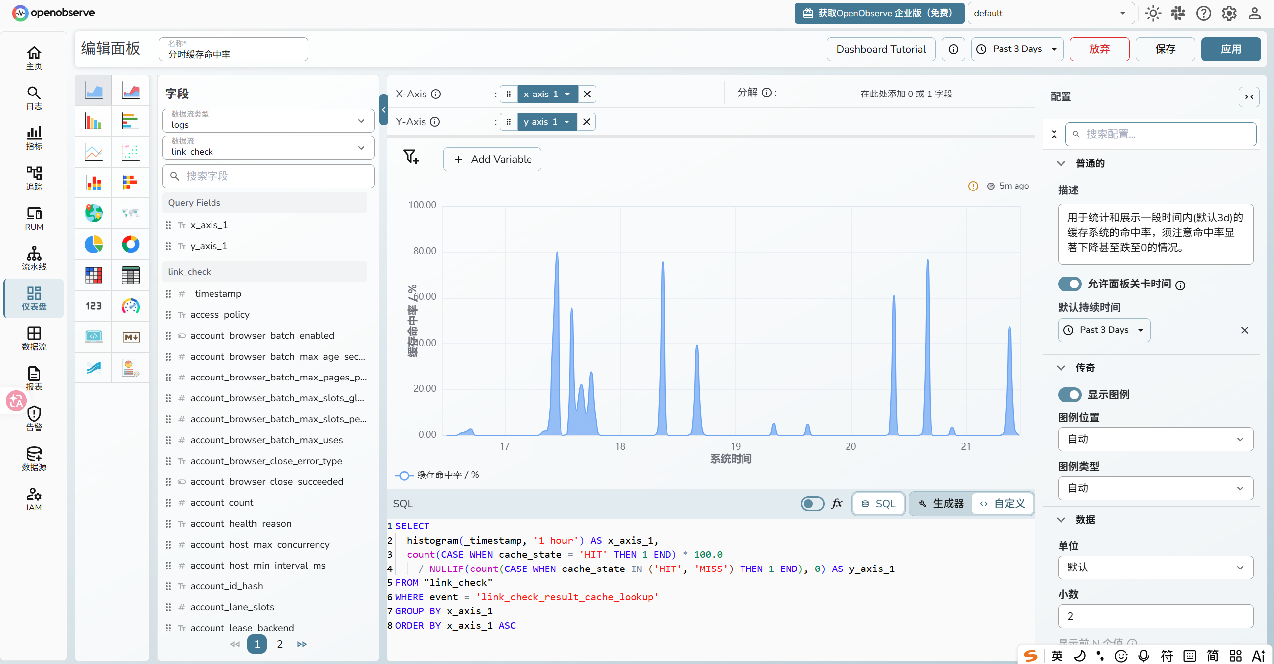Switch to the 自定义 query mode tab
1274x664 pixels.
[1003, 504]
